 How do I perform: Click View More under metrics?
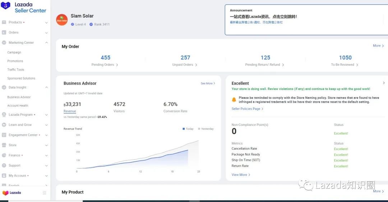point(241,175)
